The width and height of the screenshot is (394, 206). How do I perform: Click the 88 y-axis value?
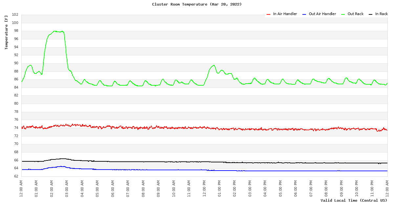point(16,72)
